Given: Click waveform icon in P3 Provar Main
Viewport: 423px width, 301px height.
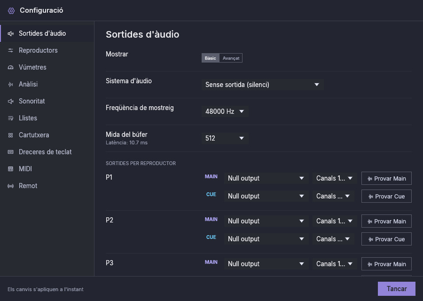Looking at the screenshot, I should click(x=370, y=264).
